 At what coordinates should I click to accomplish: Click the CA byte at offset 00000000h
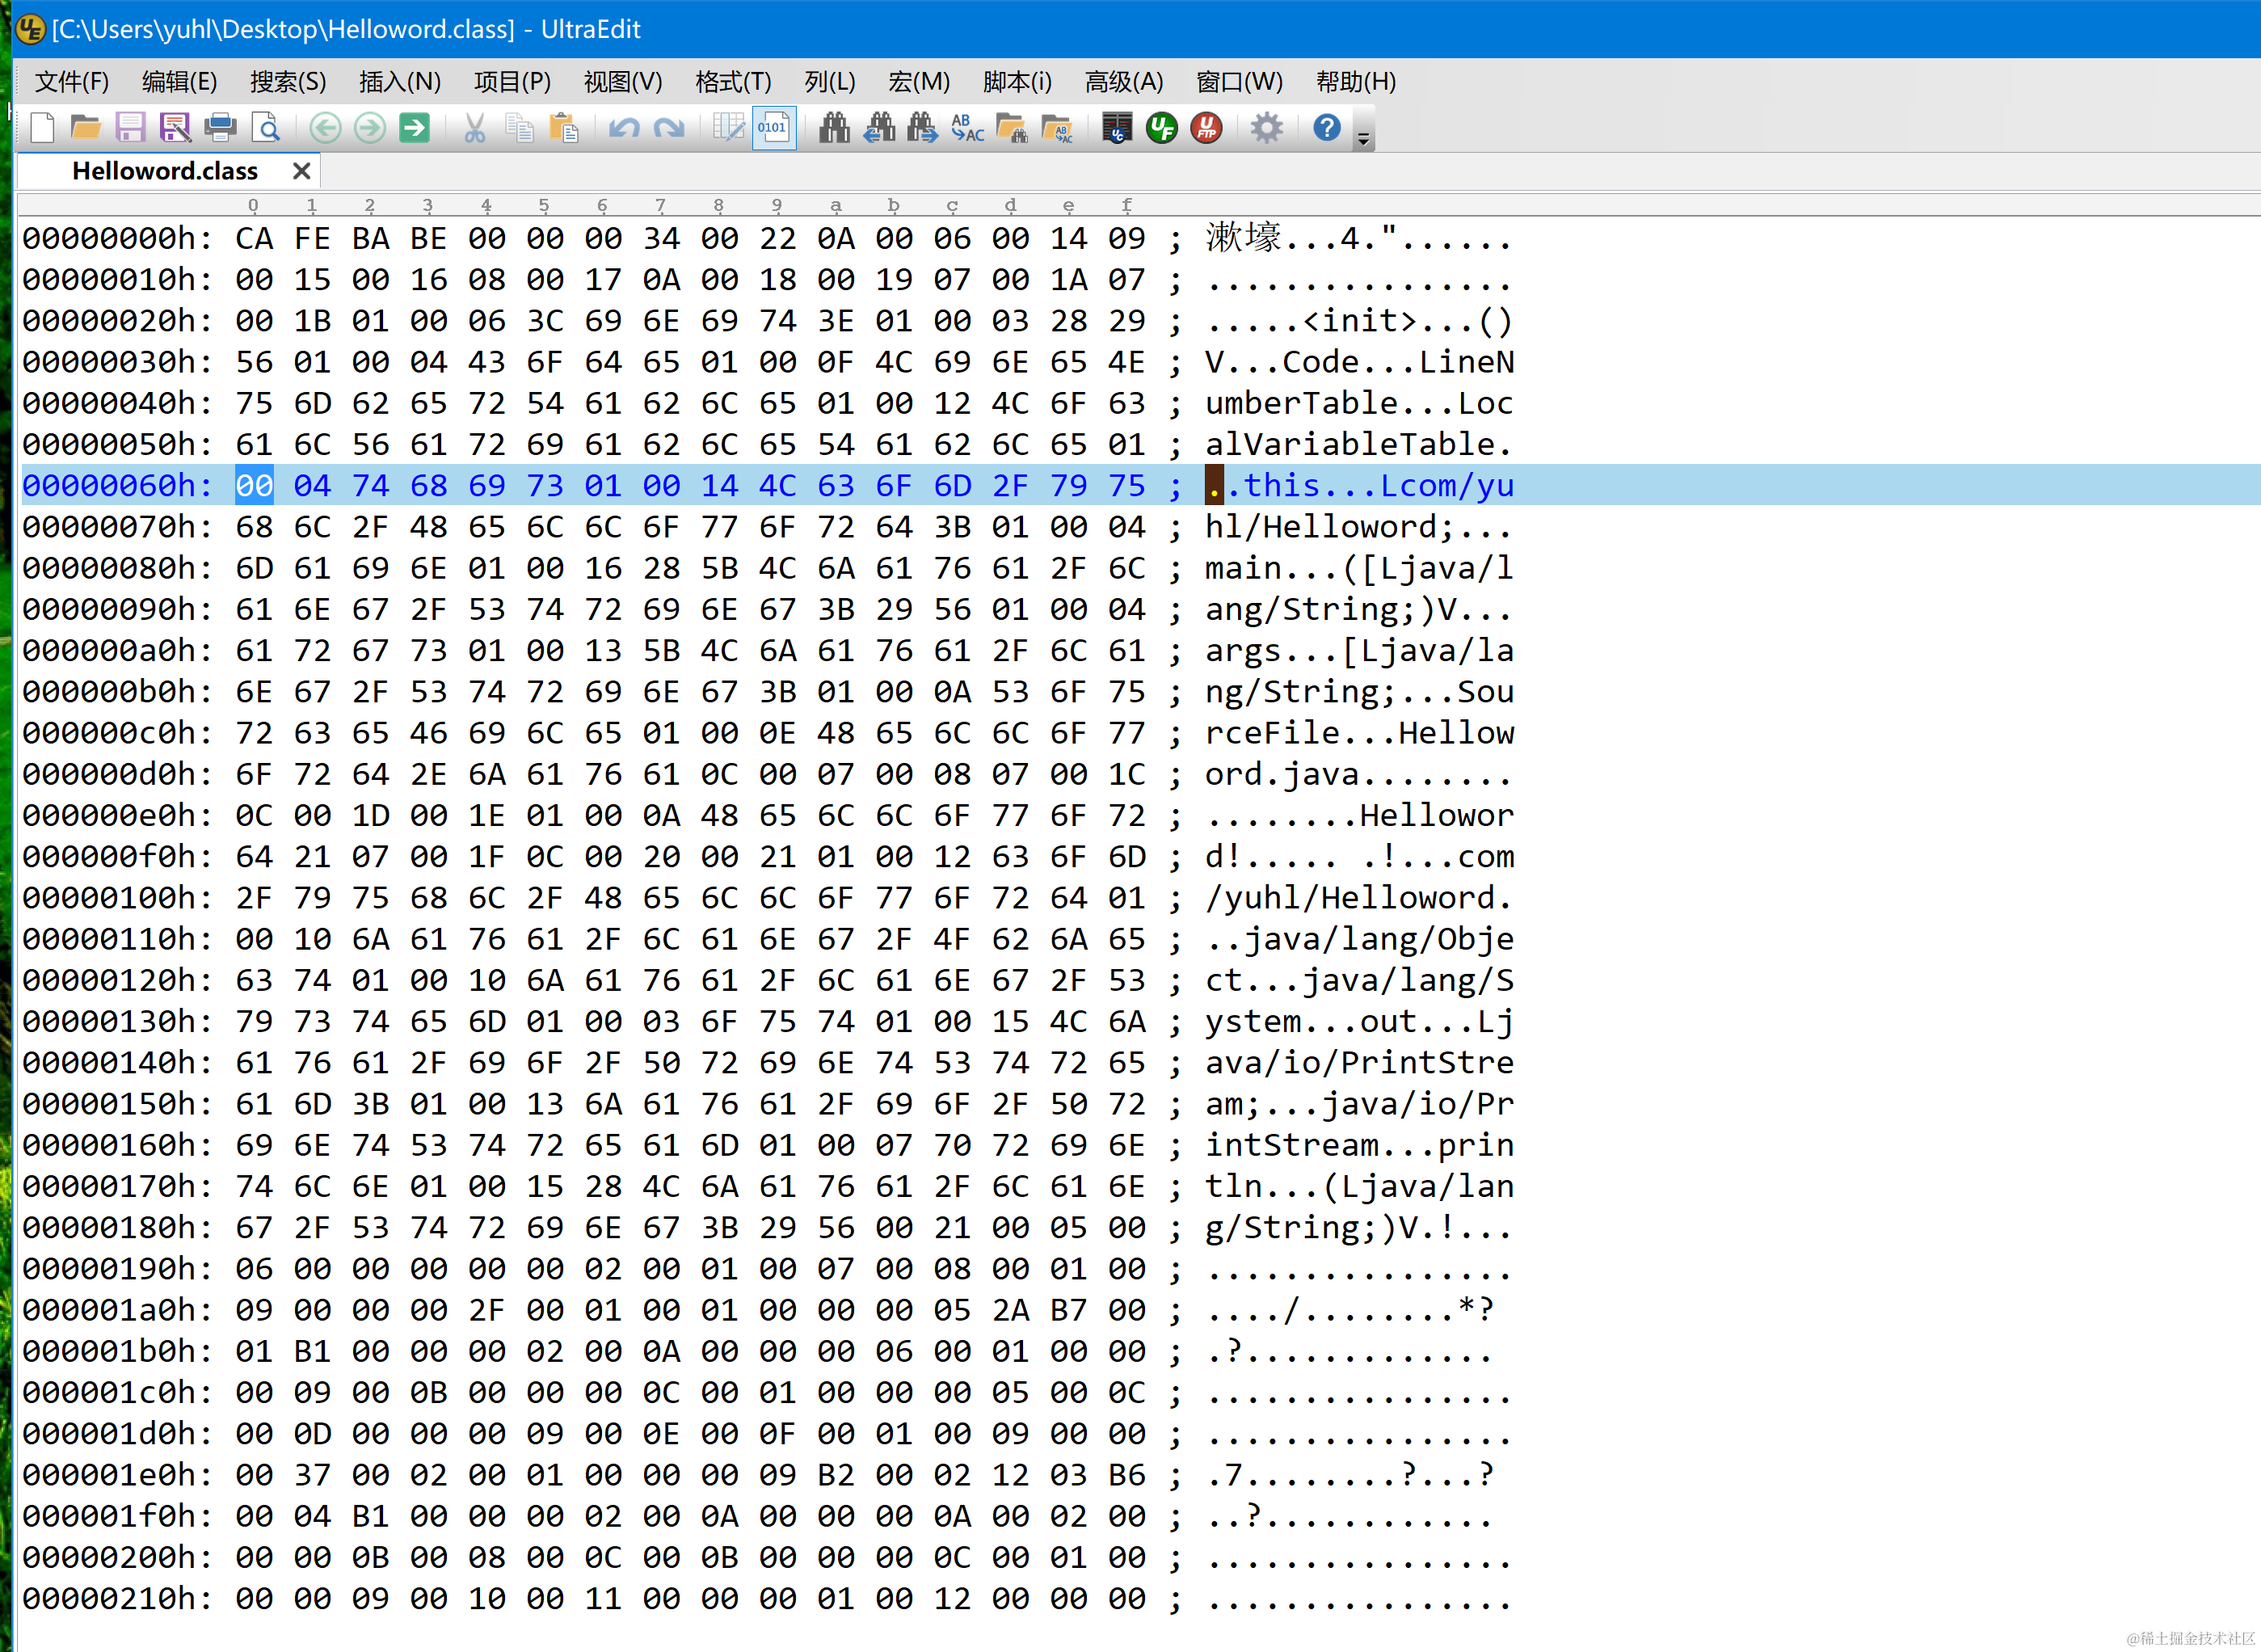254,239
